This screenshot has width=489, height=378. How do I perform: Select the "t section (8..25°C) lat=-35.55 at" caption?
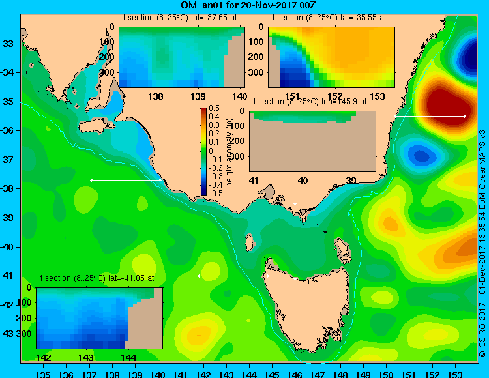329,18
